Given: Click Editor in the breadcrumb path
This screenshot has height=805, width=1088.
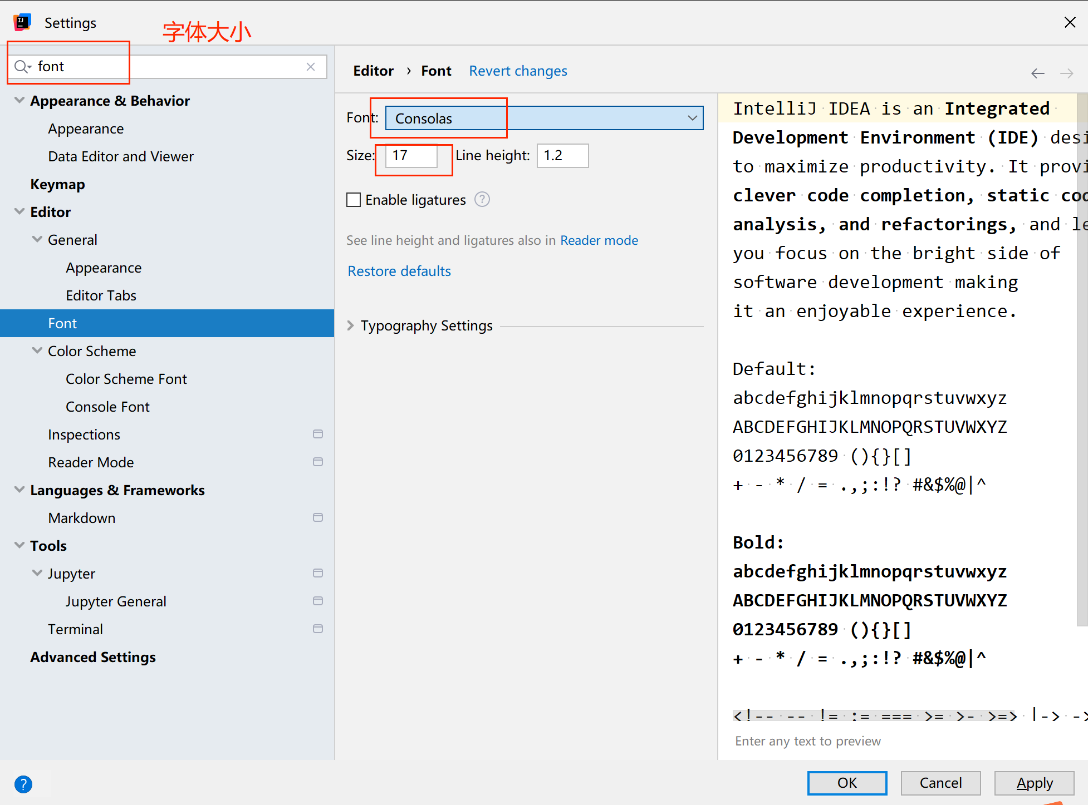Looking at the screenshot, I should [x=373, y=71].
